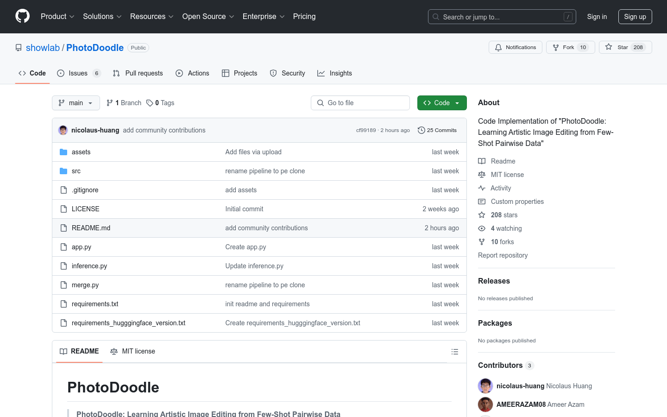Click the pulse icon beside Activity
The image size is (667, 417).
coord(482,188)
